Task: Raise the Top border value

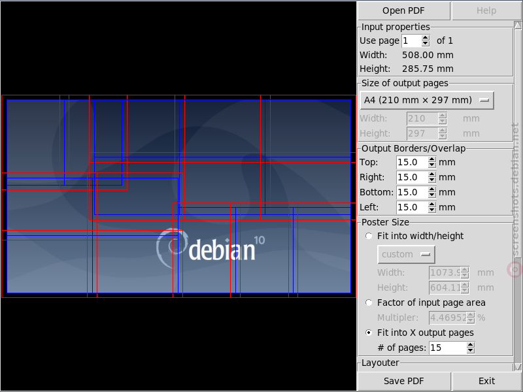Action: [432, 159]
